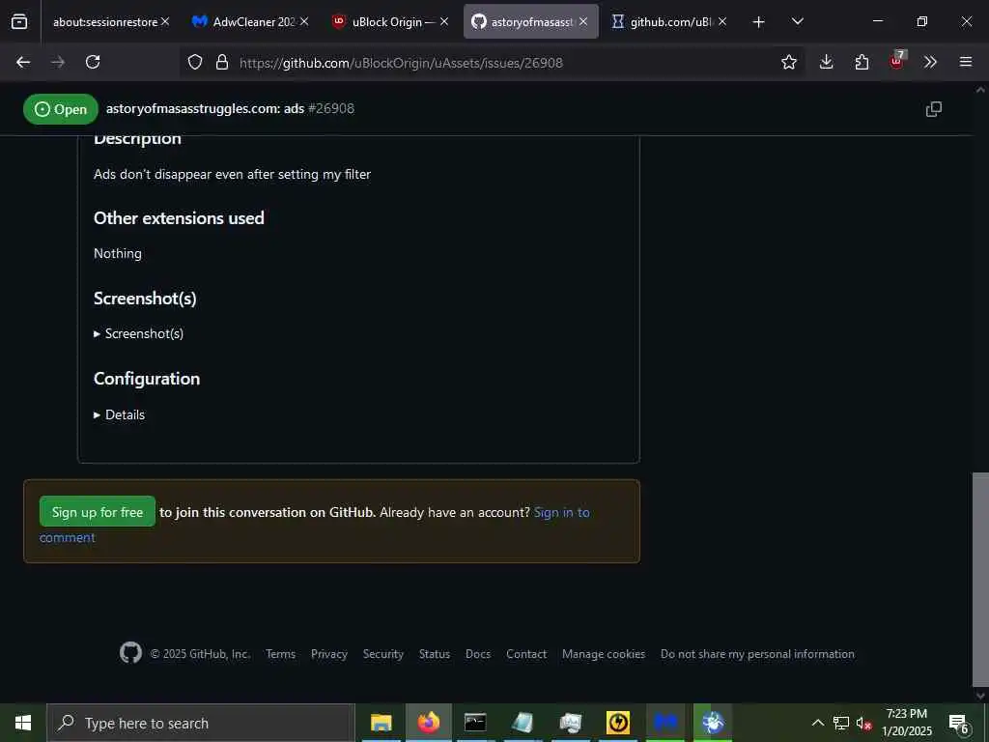Click the page vertical scrollbar thumb

pos(980,578)
